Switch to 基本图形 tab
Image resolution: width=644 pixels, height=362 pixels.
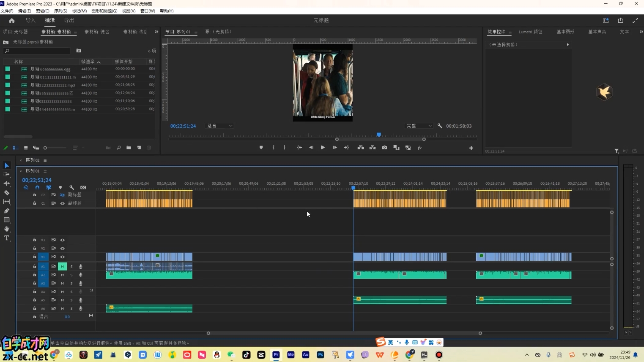click(565, 32)
